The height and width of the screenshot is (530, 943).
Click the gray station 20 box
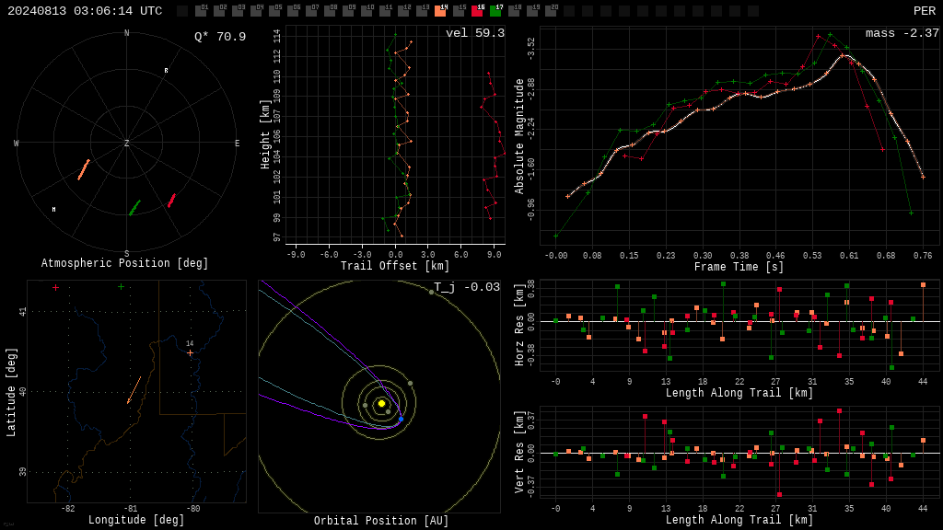click(551, 10)
